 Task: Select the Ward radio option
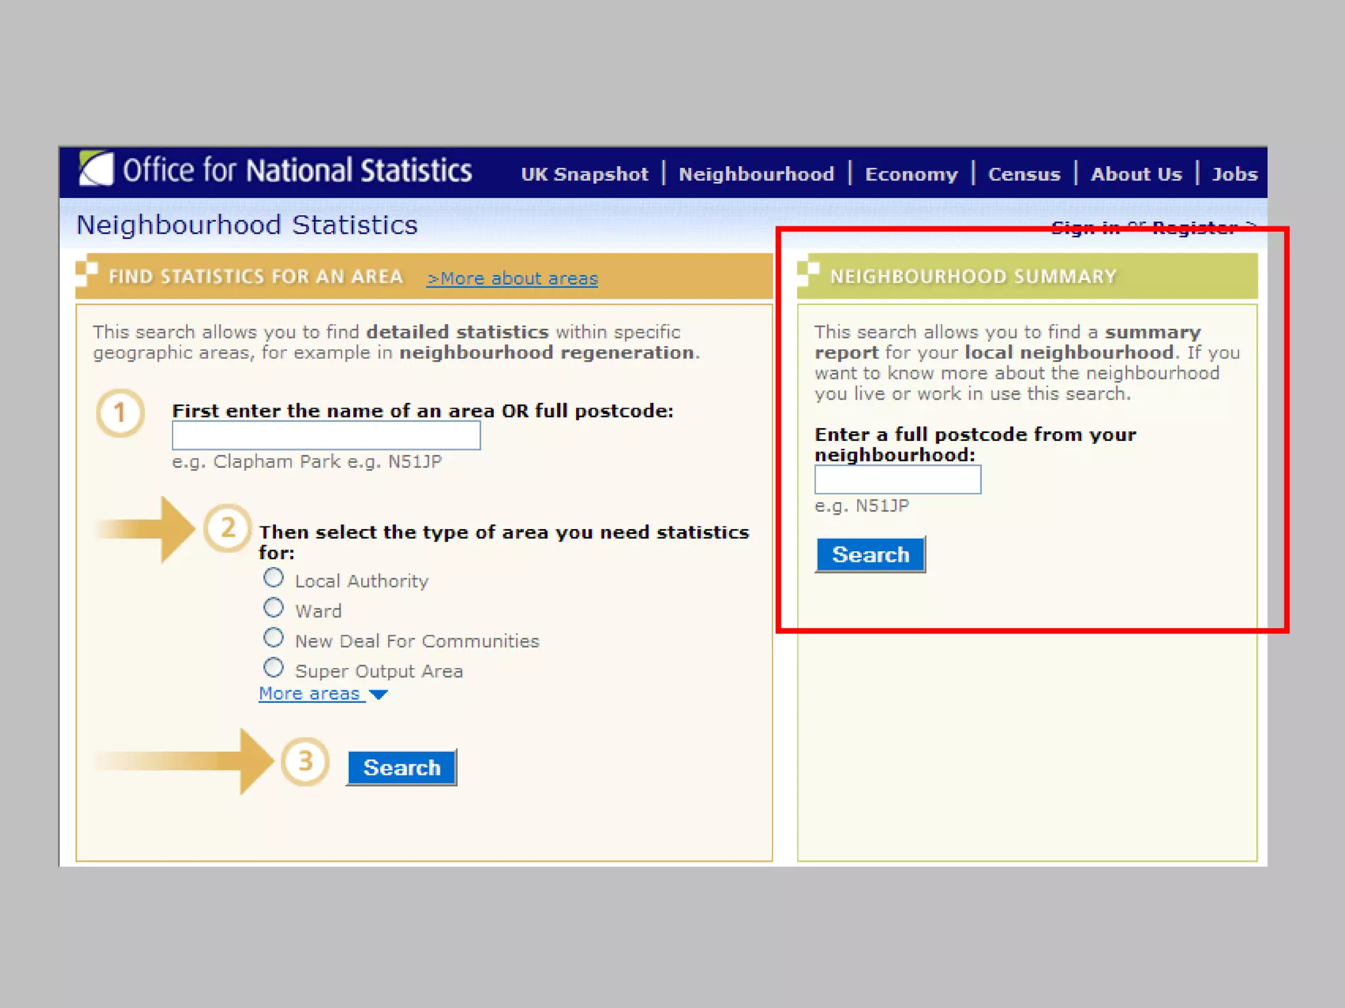coord(273,608)
